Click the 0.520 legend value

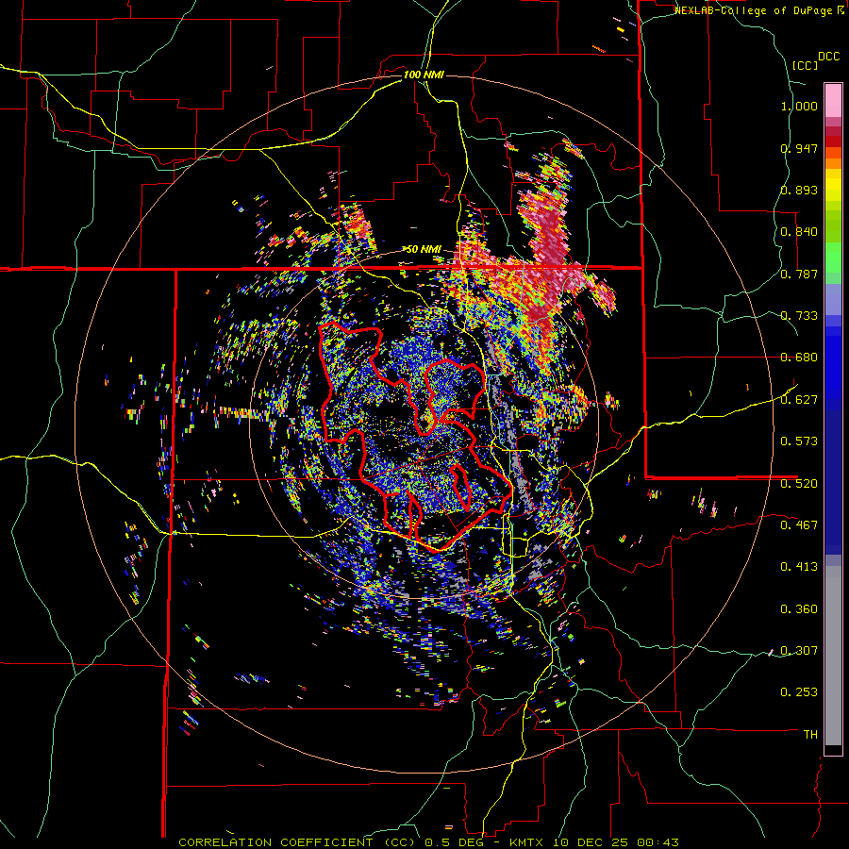[799, 483]
